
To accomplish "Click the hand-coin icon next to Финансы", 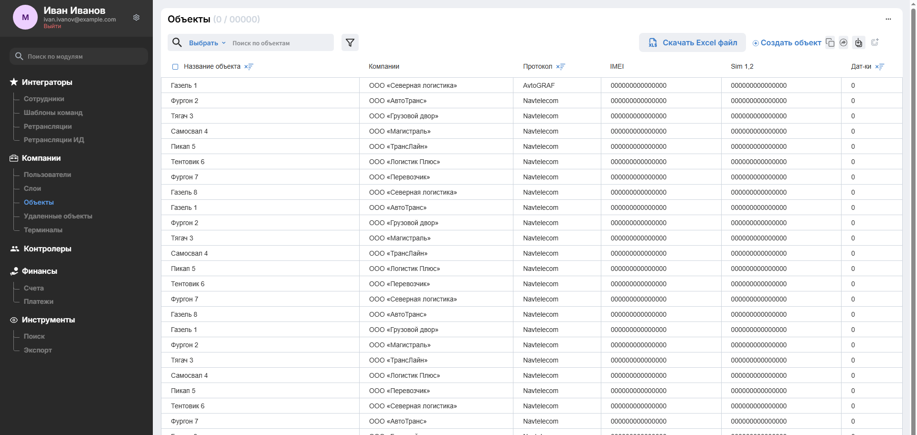I will [14, 271].
